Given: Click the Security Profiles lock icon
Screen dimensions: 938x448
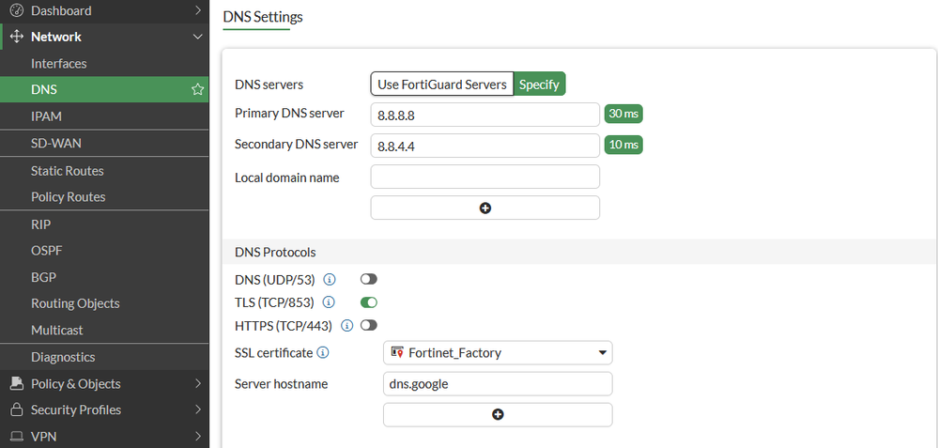Looking at the screenshot, I should click(x=16, y=410).
